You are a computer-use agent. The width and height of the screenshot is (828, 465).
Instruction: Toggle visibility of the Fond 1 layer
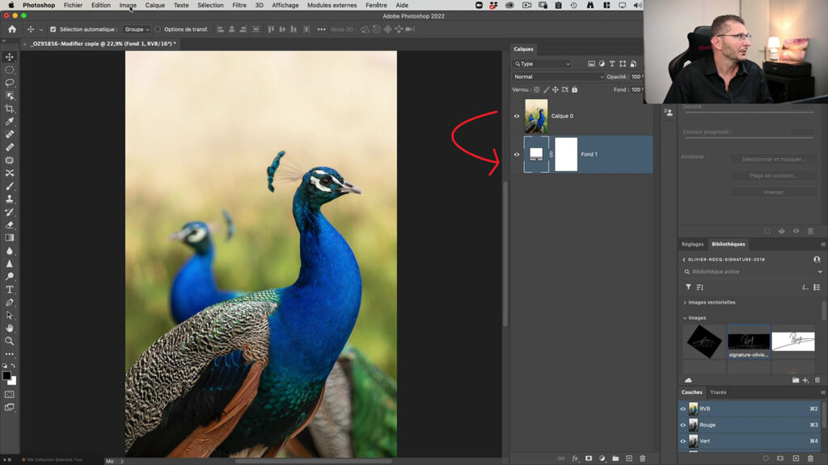click(x=516, y=153)
